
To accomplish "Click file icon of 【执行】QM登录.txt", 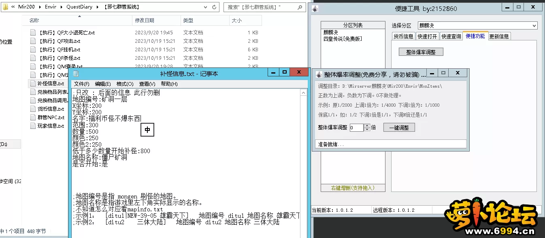I will pyautogui.click(x=33, y=66).
